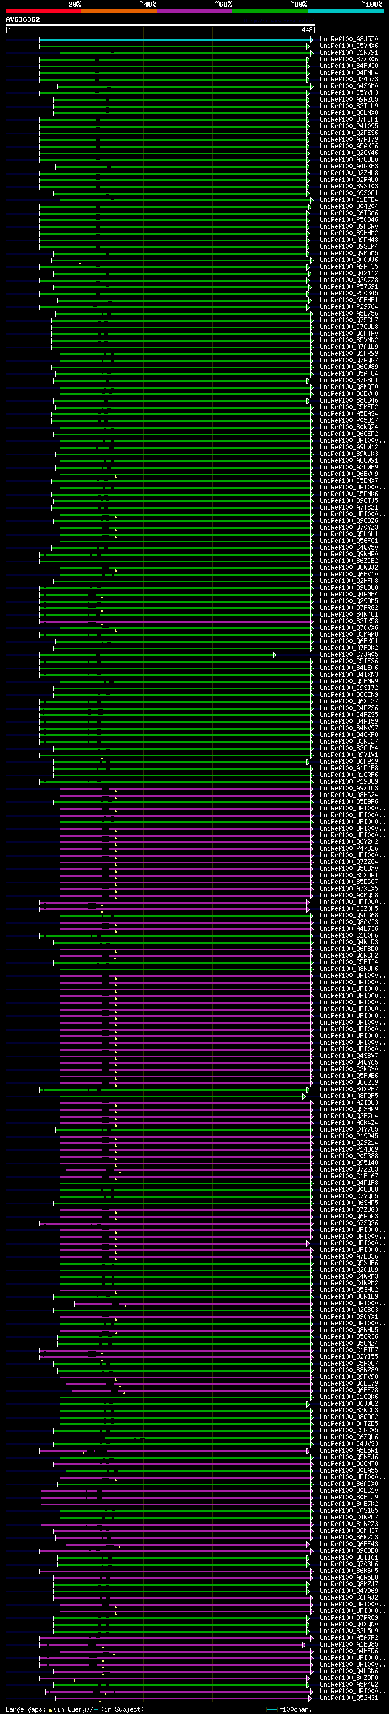Click the label UniRef100_B9SI03
The image size is (389, 1714).
pyautogui.click(x=349, y=187)
